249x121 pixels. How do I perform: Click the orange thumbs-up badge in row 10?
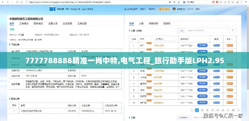click(x=230, y=103)
